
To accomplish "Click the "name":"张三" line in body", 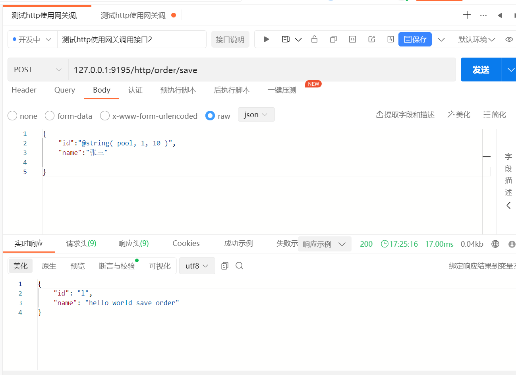I will tap(83, 153).
